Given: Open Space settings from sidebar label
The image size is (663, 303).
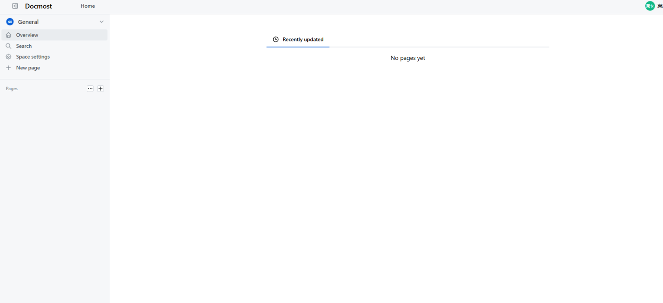Looking at the screenshot, I should pyautogui.click(x=33, y=57).
